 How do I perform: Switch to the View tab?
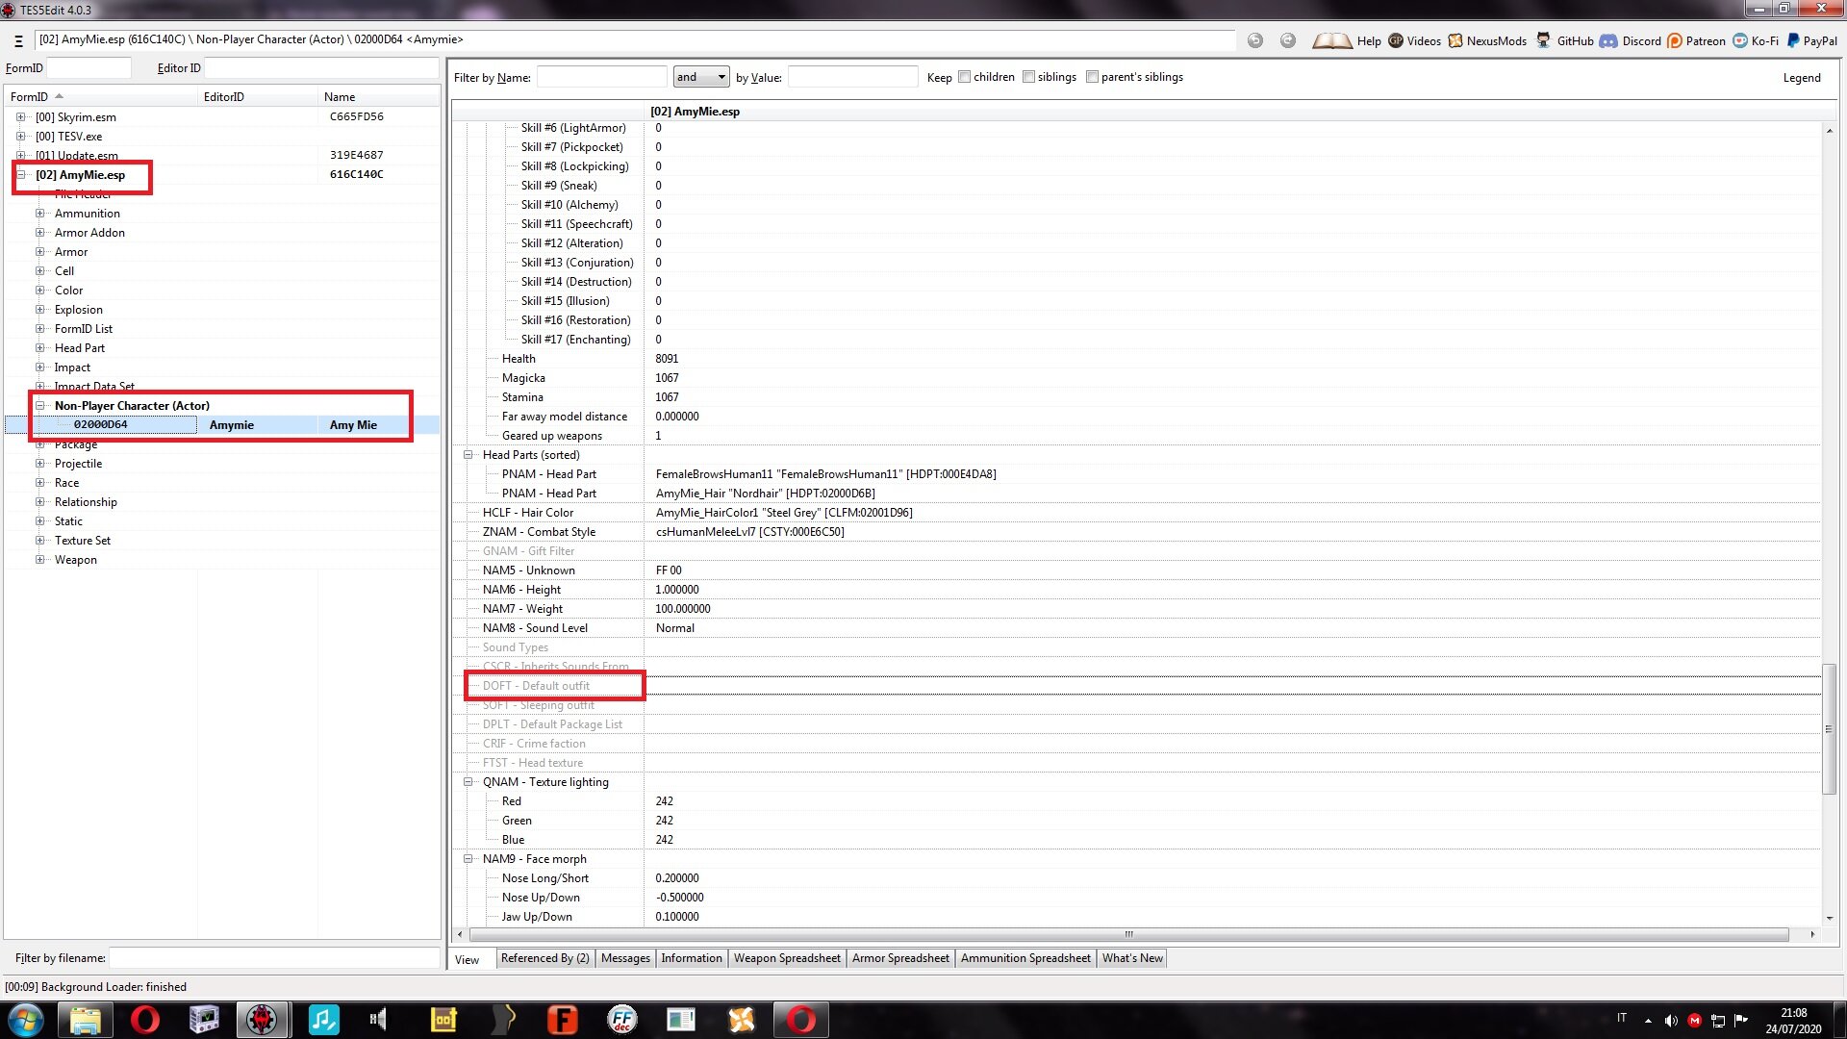pos(468,959)
